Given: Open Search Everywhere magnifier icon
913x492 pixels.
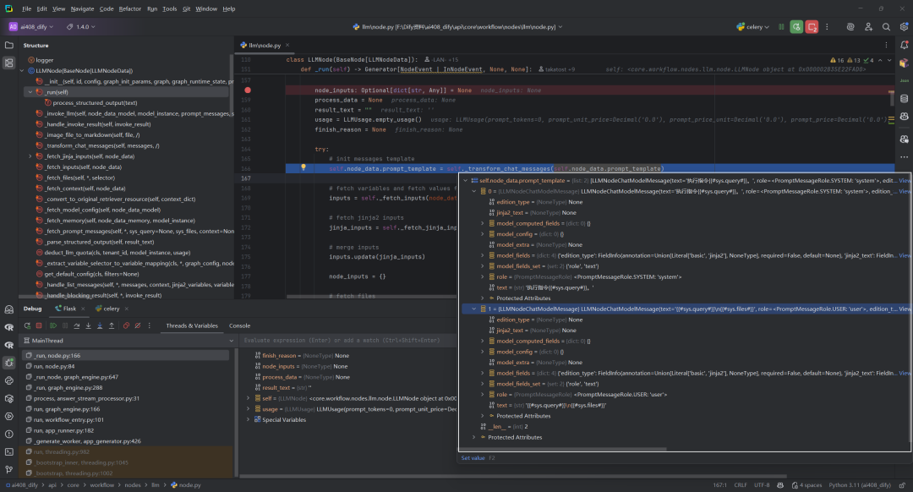Looking at the screenshot, I should coord(886,27).
